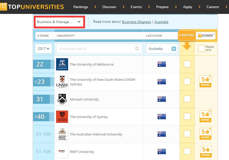Select the Careers menu item
The image size is (229, 160).
tap(212, 7)
